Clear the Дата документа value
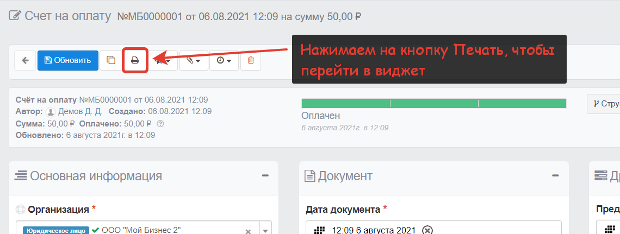The width and height of the screenshot is (620, 234). click(x=426, y=230)
